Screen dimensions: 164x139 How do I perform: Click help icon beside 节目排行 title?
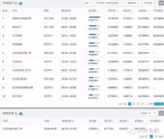tap(16, 3)
